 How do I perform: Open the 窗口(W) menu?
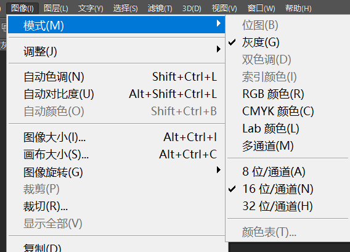[261, 8]
